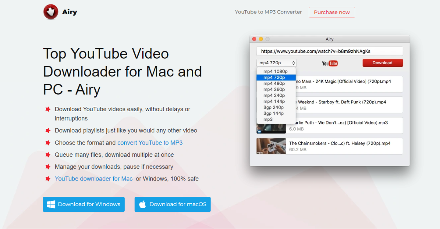Viewport: 440px width, 229px height.
Task: Select mp4 480p format option
Action: coord(276,83)
